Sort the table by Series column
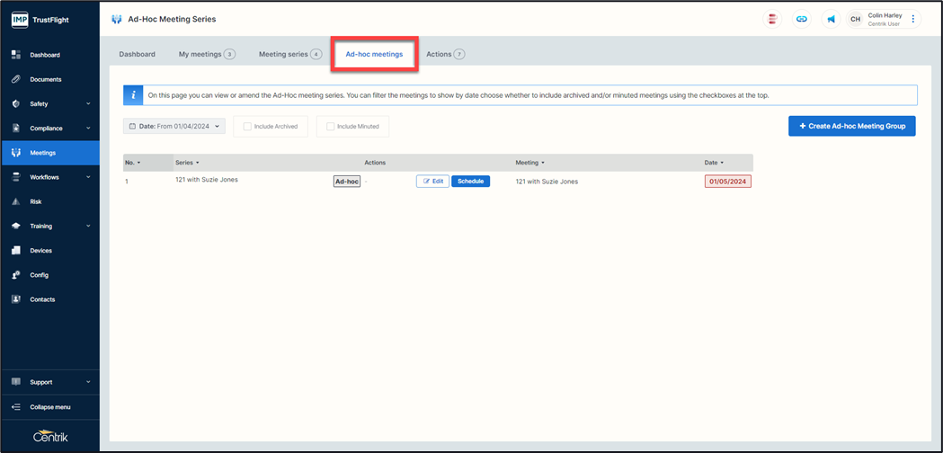The width and height of the screenshot is (943, 453). coord(187,163)
